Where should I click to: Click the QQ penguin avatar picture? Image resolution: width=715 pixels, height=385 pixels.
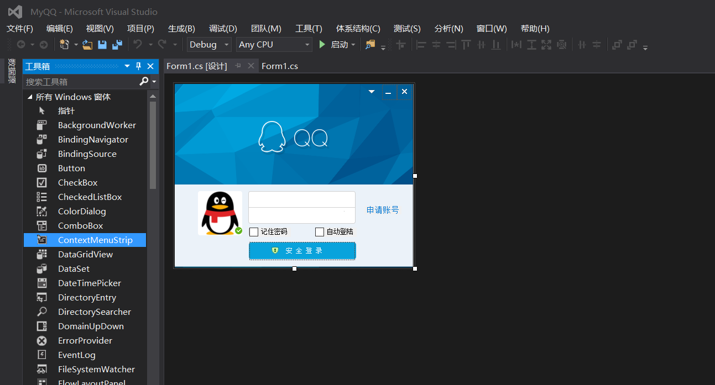click(220, 213)
